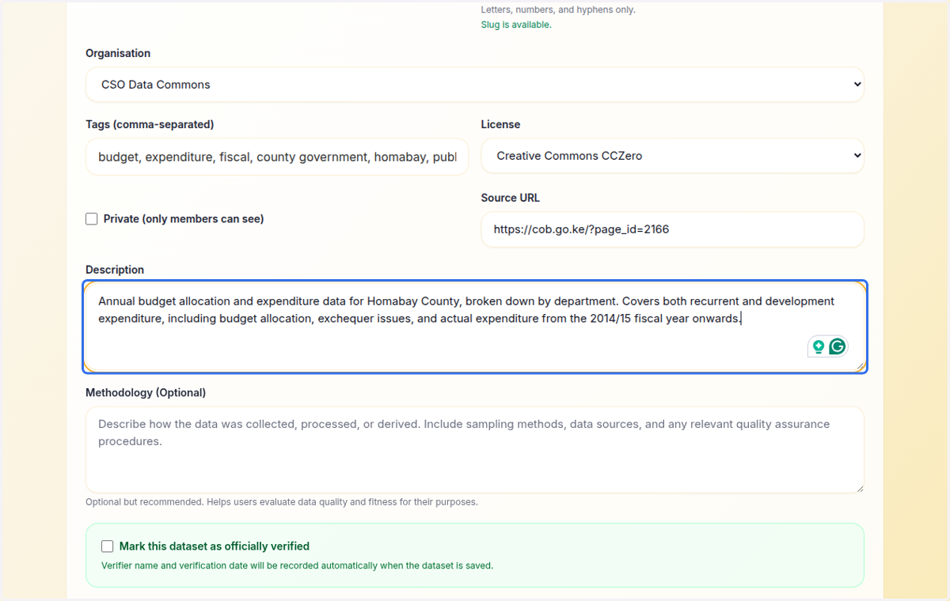
Task: Open the Organisation dropdown
Action: [x=475, y=85]
